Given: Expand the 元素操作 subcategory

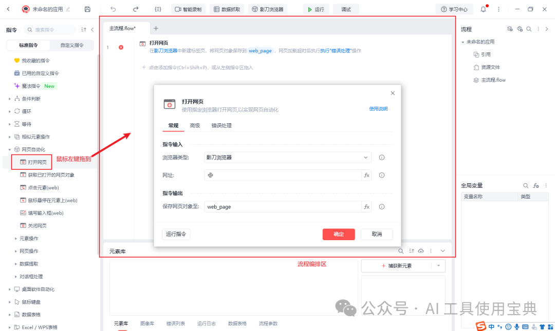Looking at the screenshot, I should click(15, 238).
